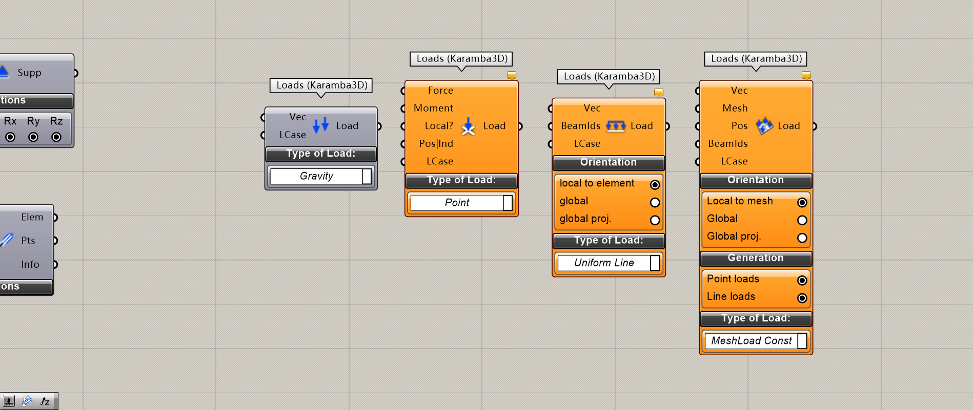The height and width of the screenshot is (410, 973).
Task: Click the Point load component icon
Action: pos(468,126)
